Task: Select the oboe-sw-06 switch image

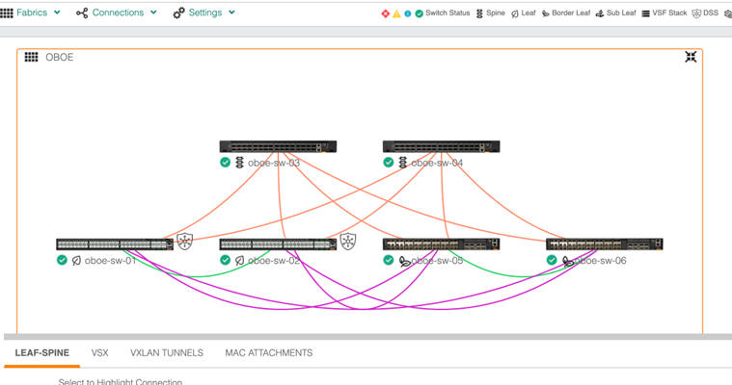Action: point(604,244)
